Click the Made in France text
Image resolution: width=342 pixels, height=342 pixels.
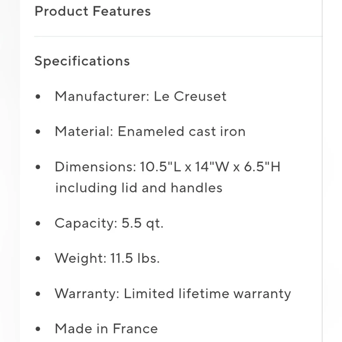pyautogui.click(x=106, y=329)
